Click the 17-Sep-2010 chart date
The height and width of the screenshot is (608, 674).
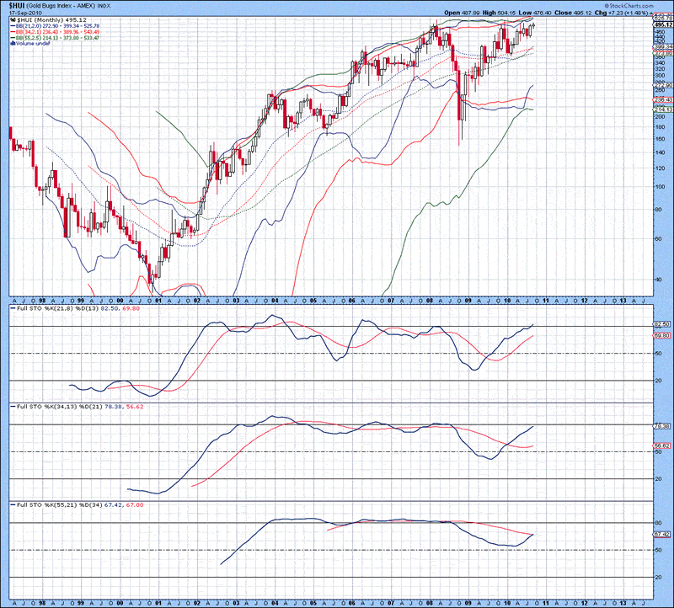coord(26,14)
